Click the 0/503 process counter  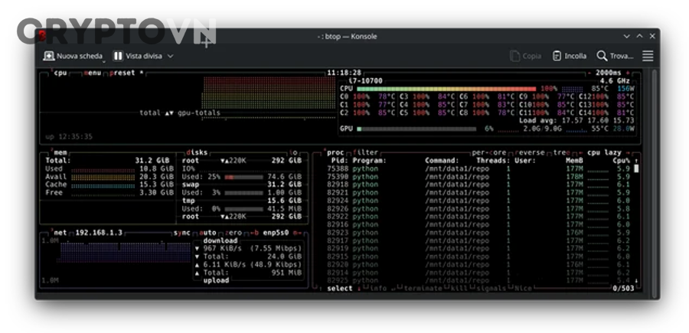click(x=623, y=288)
